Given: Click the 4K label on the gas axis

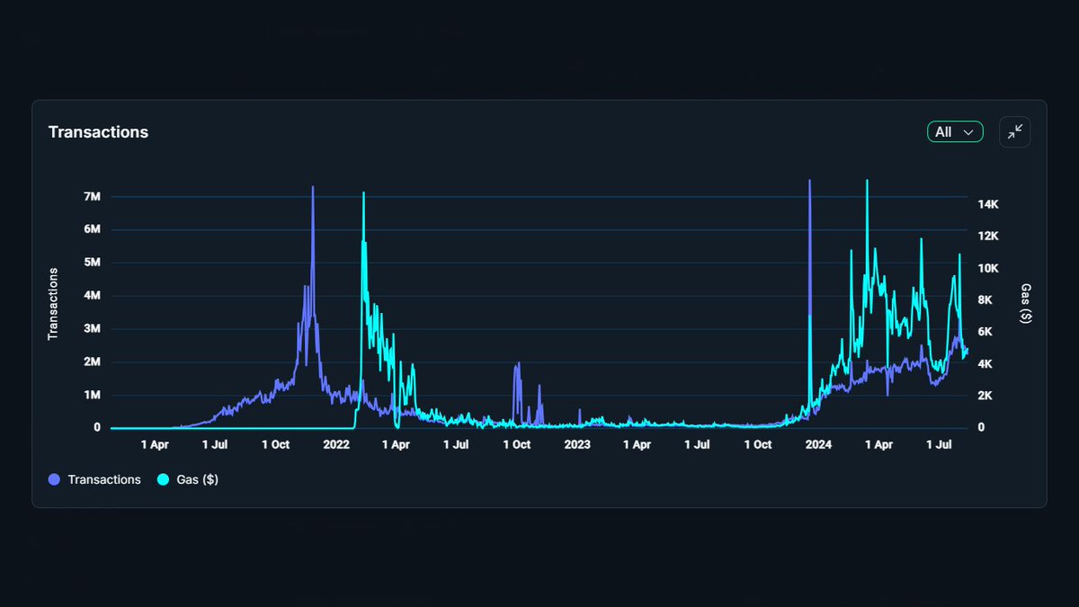Looking at the screenshot, I should click(985, 364).
